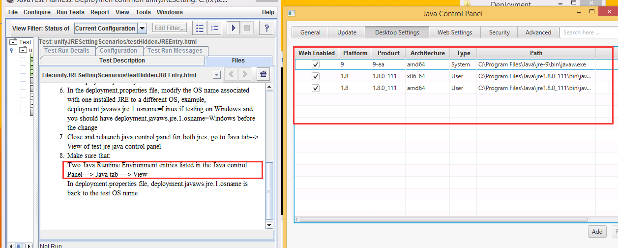Switch to the Test Description tab
Screen dimensions: 618x248
122,61
